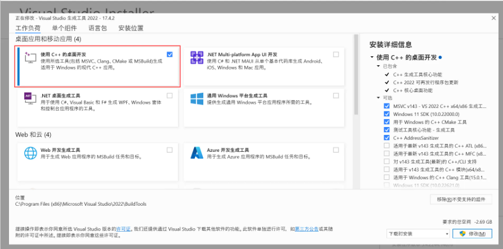The height and width of the screenshot is (249, 503).
Task: Open the 许可证 link
Action: click(123, 229)
